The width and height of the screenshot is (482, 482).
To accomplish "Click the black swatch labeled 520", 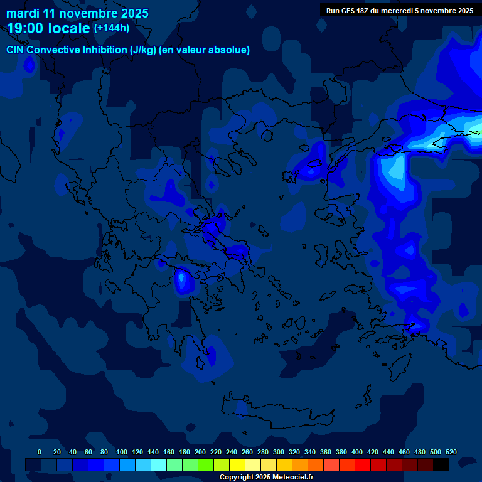I will point(441,464).
